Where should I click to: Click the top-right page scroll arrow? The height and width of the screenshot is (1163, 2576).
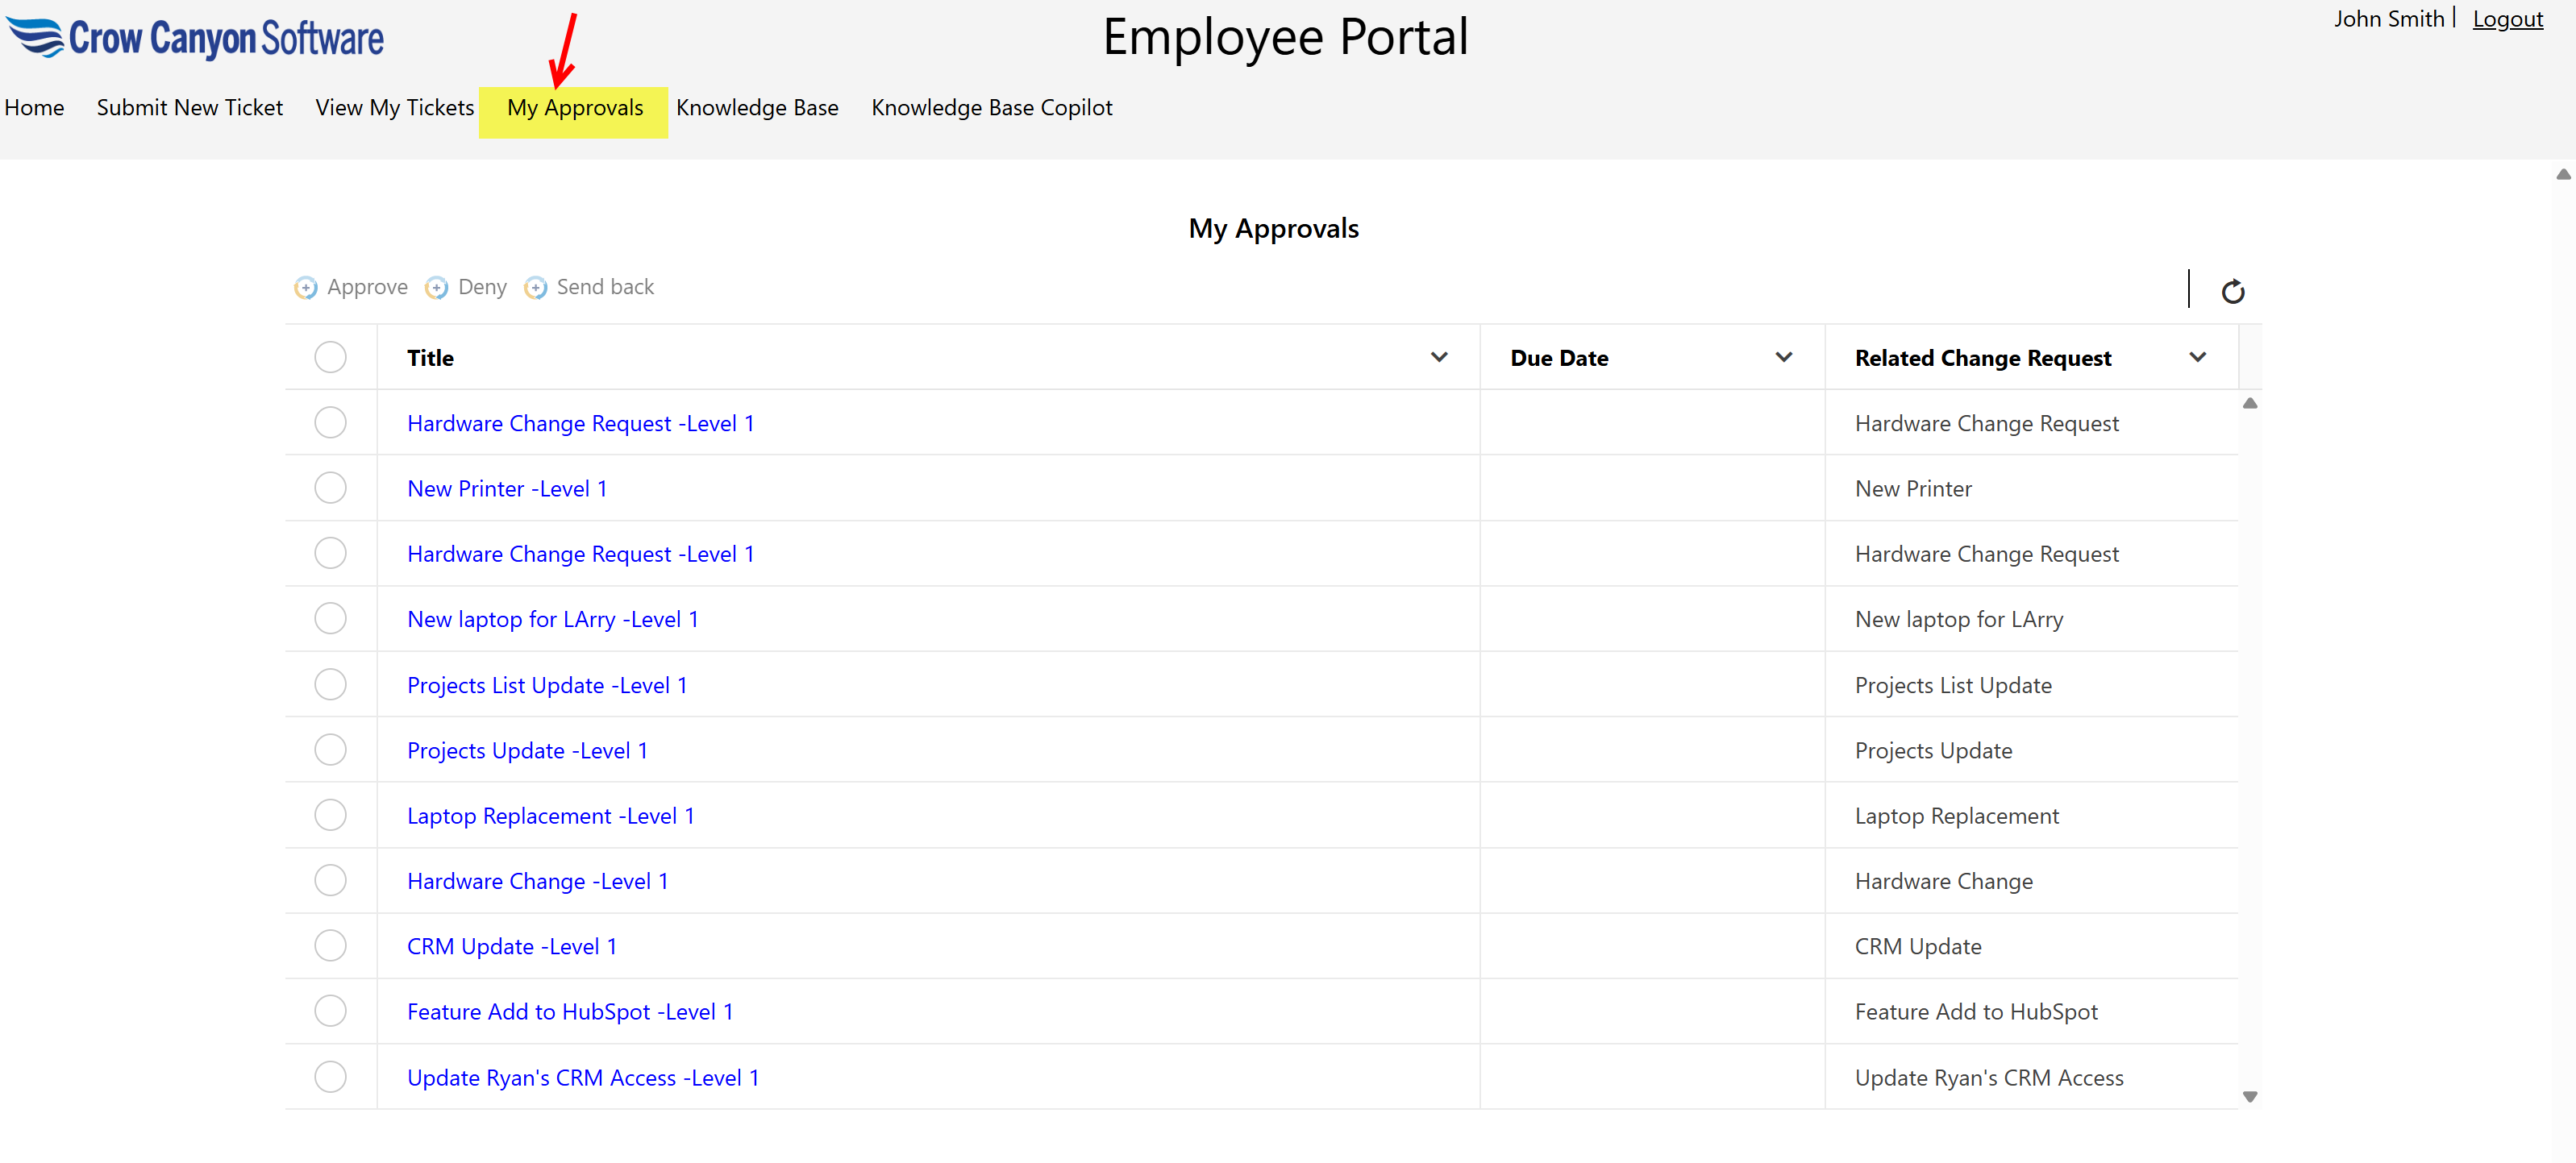coord(2562,175)
